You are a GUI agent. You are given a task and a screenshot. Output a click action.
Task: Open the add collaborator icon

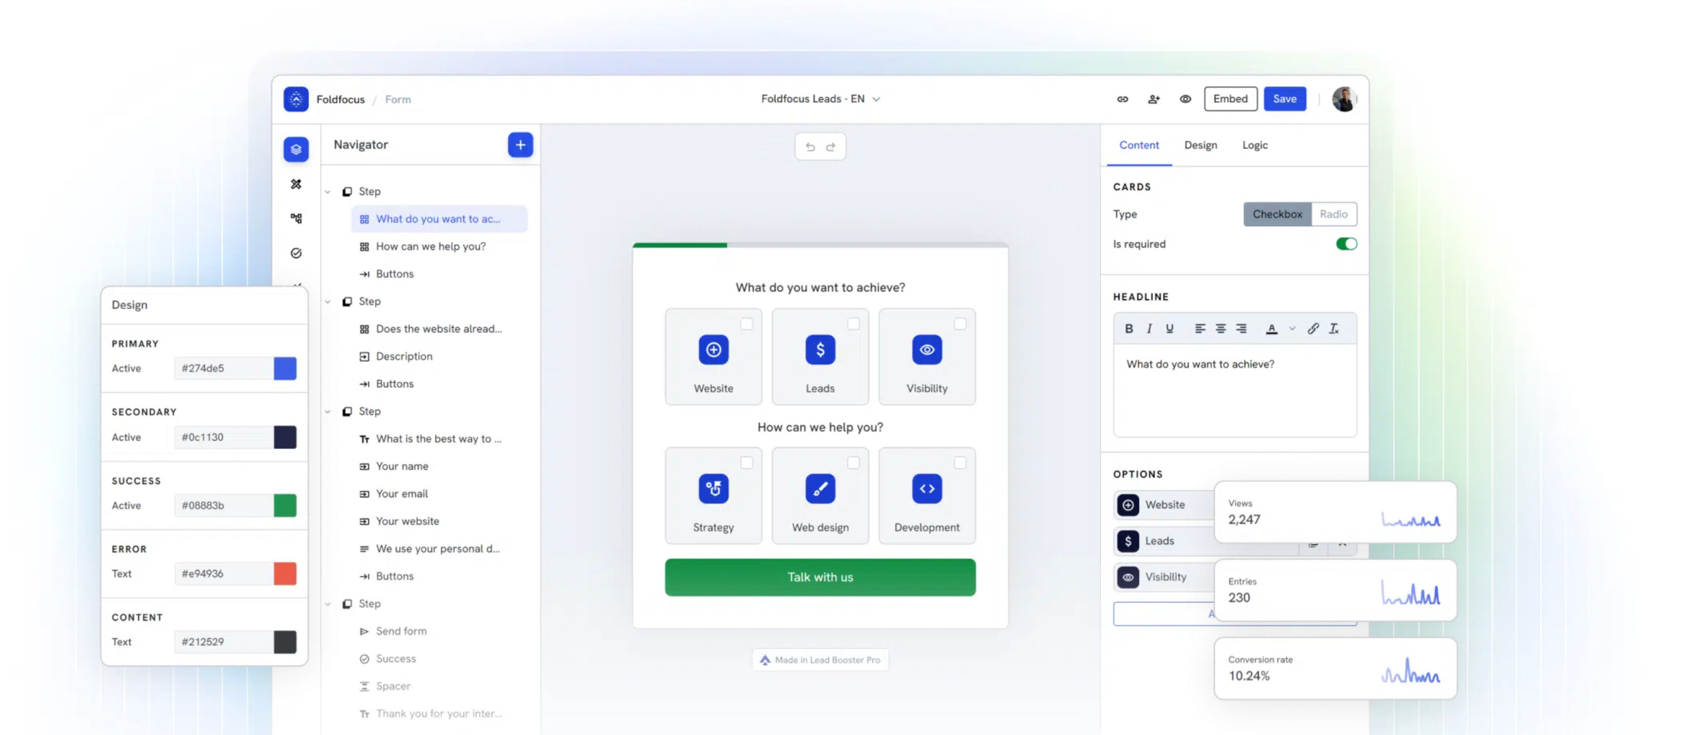coord(1154,99)
